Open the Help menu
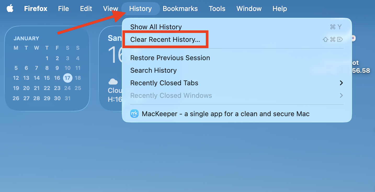 click(279, 8)
